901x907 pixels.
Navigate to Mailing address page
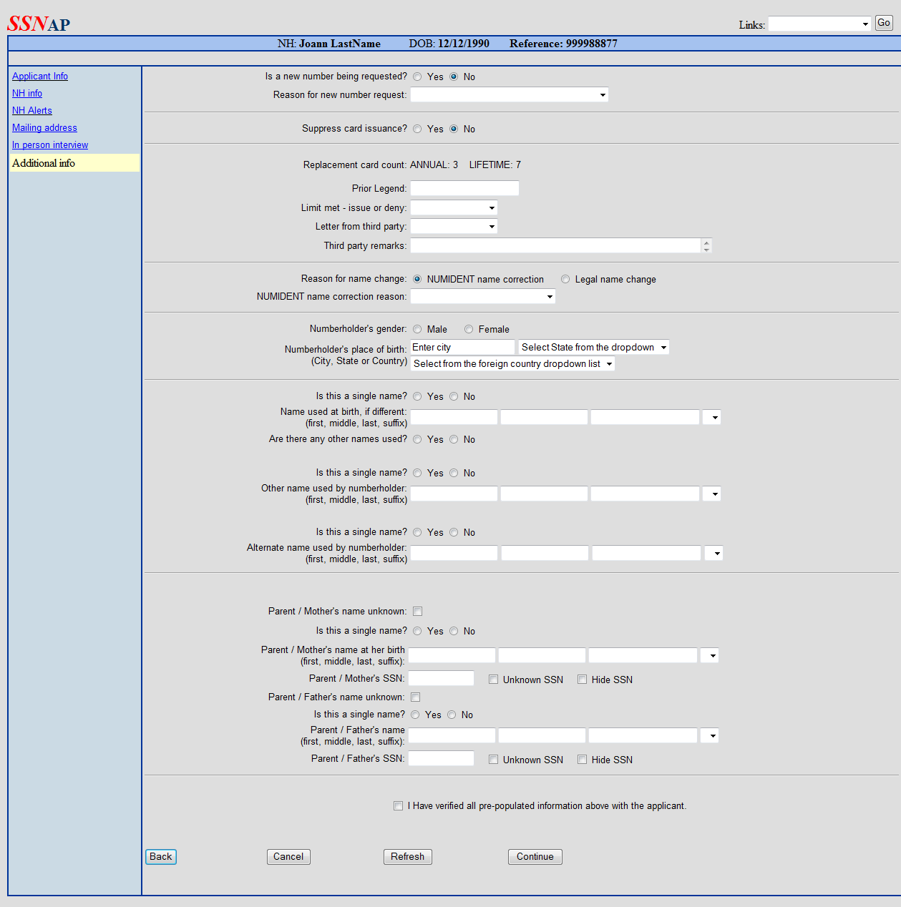(x=44, y=128)
